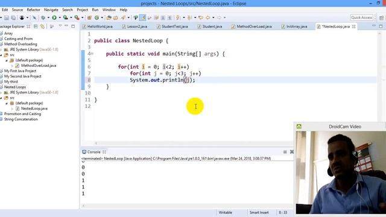Screen dimensions: 386x217
Task: Select the String Concatenation project
Action: pos(21,119)
